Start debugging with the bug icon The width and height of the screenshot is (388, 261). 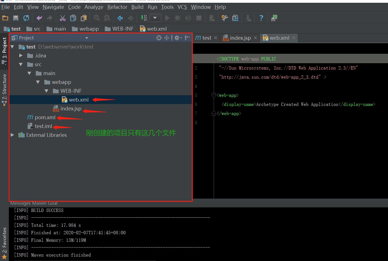pyautogui.click(x=178, y=18)
